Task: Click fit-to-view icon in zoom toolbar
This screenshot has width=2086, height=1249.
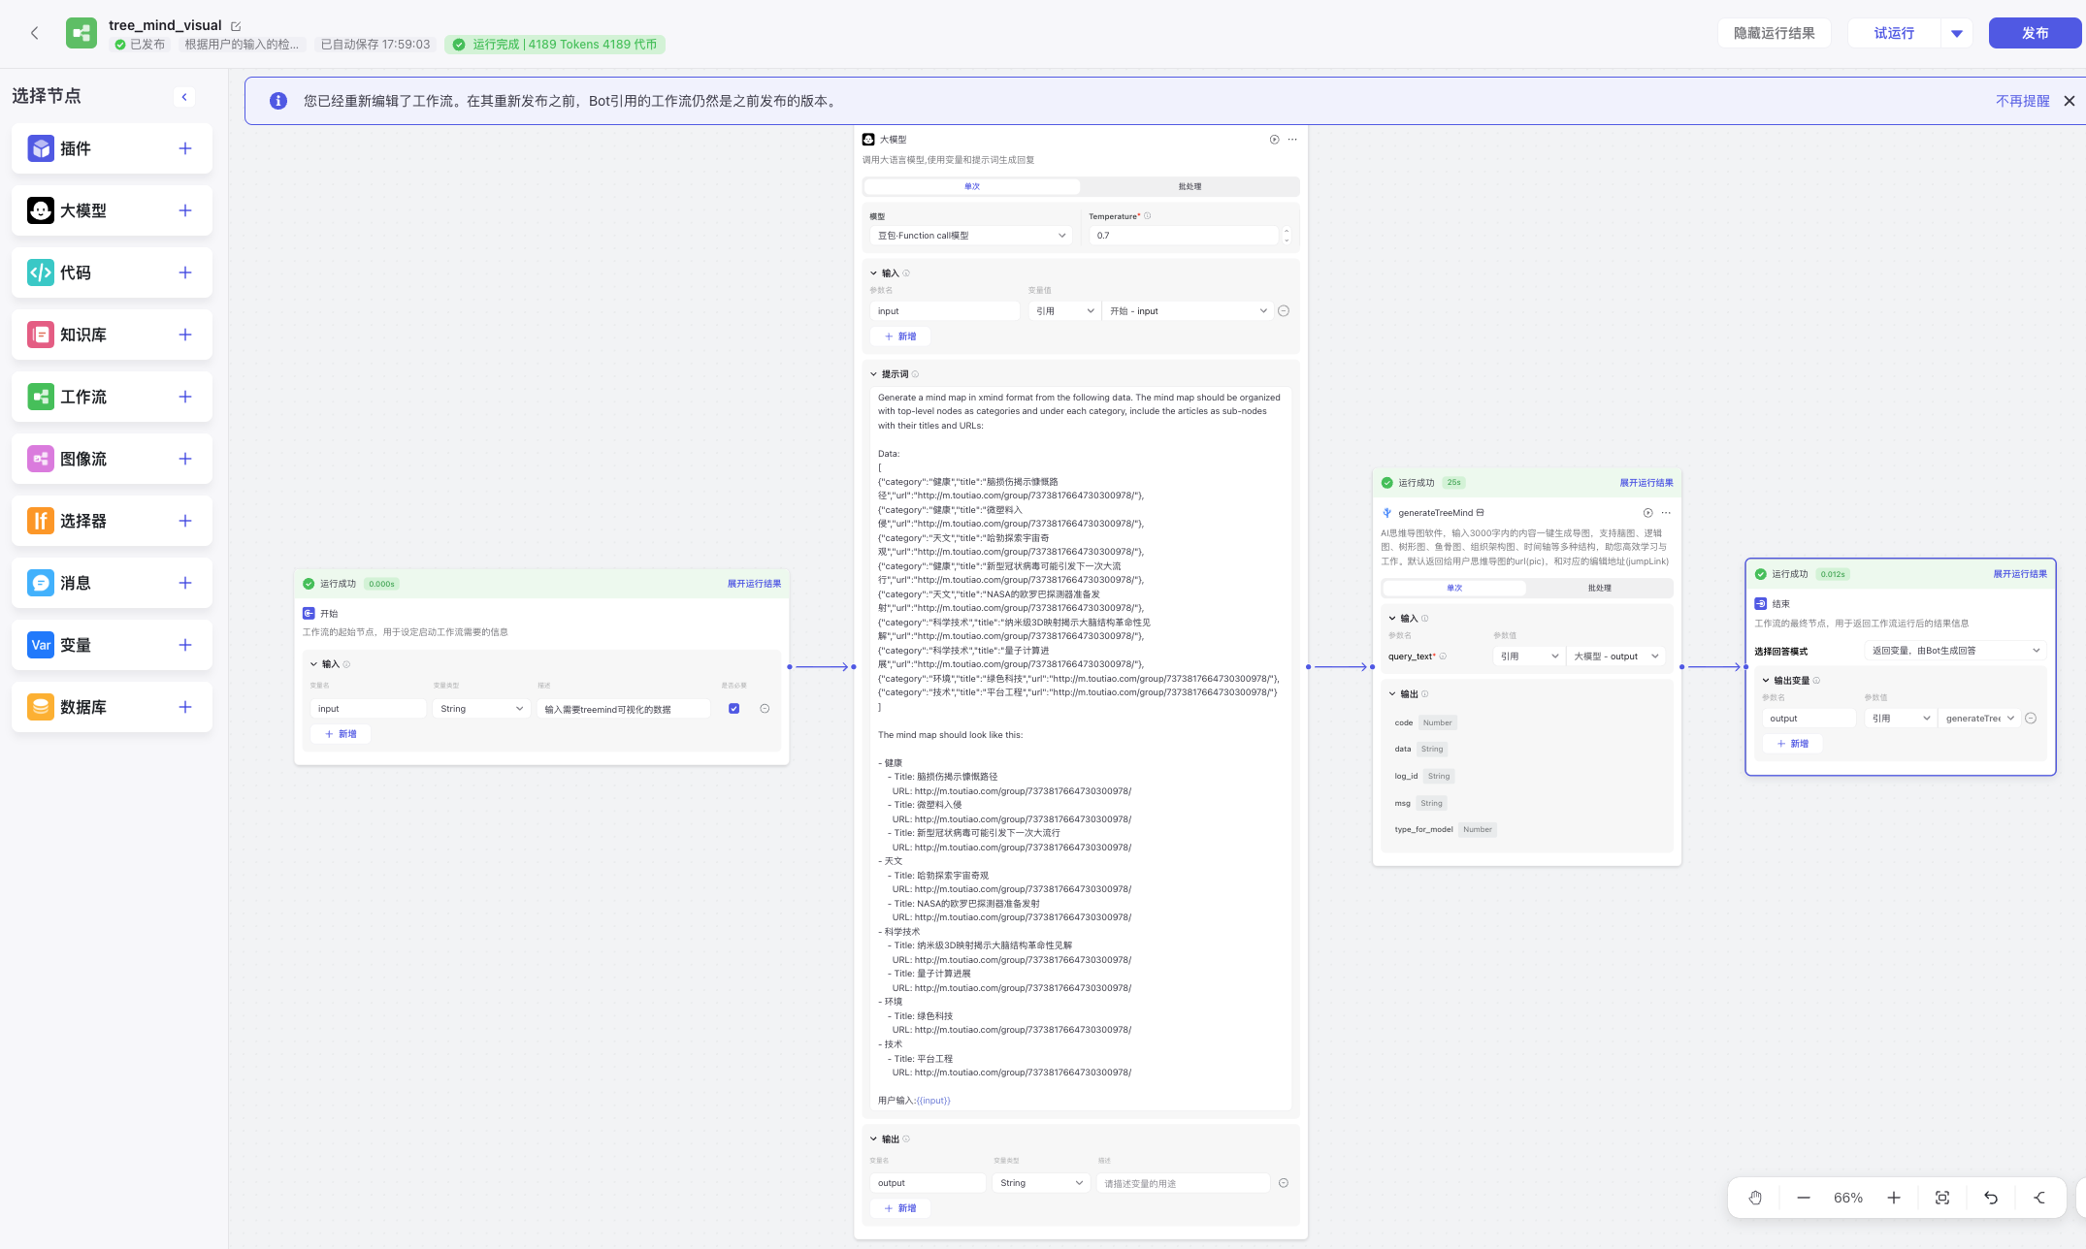Action: 1942,1198
